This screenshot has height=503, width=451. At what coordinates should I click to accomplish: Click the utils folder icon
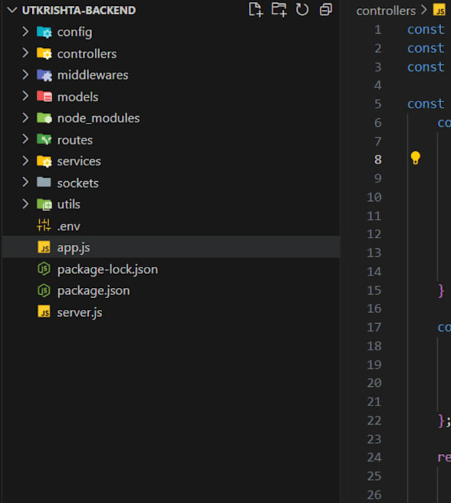click(x=44, y=204)
